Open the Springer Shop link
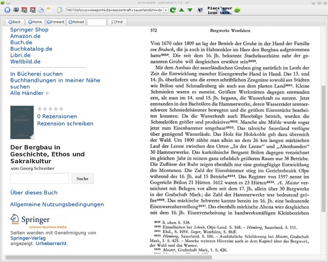Screen dimensions: 328x262 click(30, 29)
